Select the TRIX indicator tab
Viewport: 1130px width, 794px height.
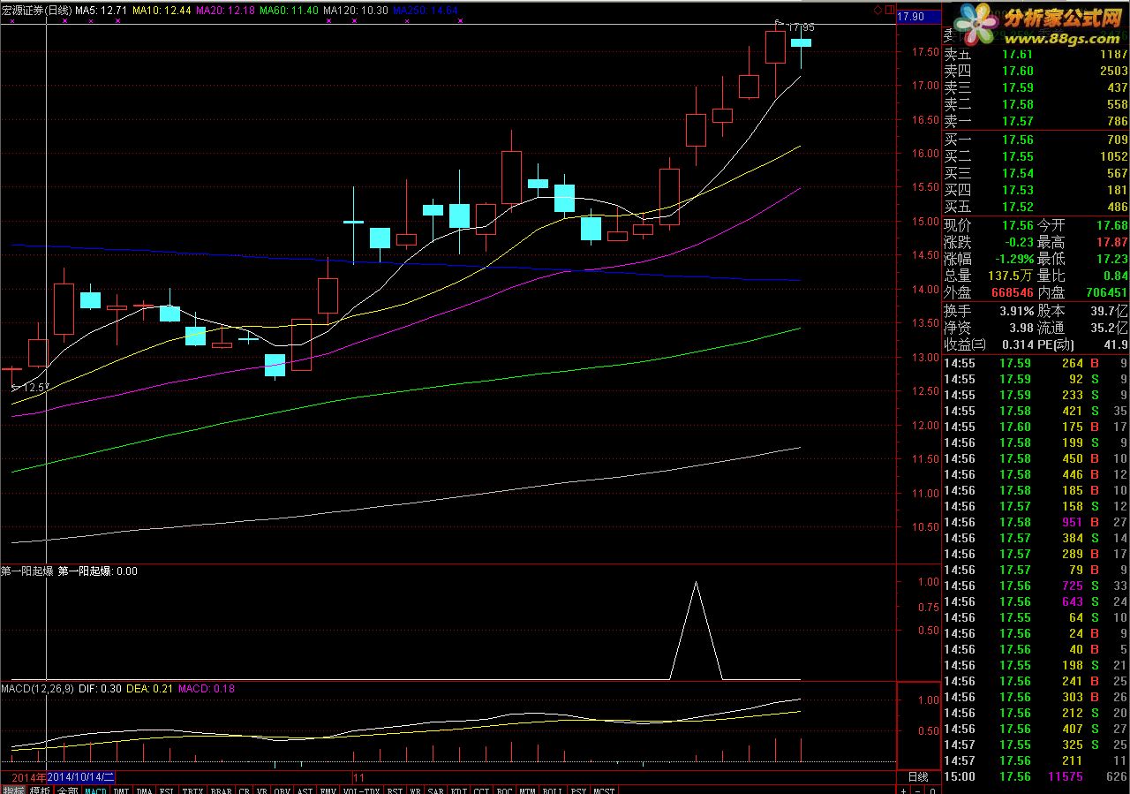pyautogui.click(x=192, y=790)
